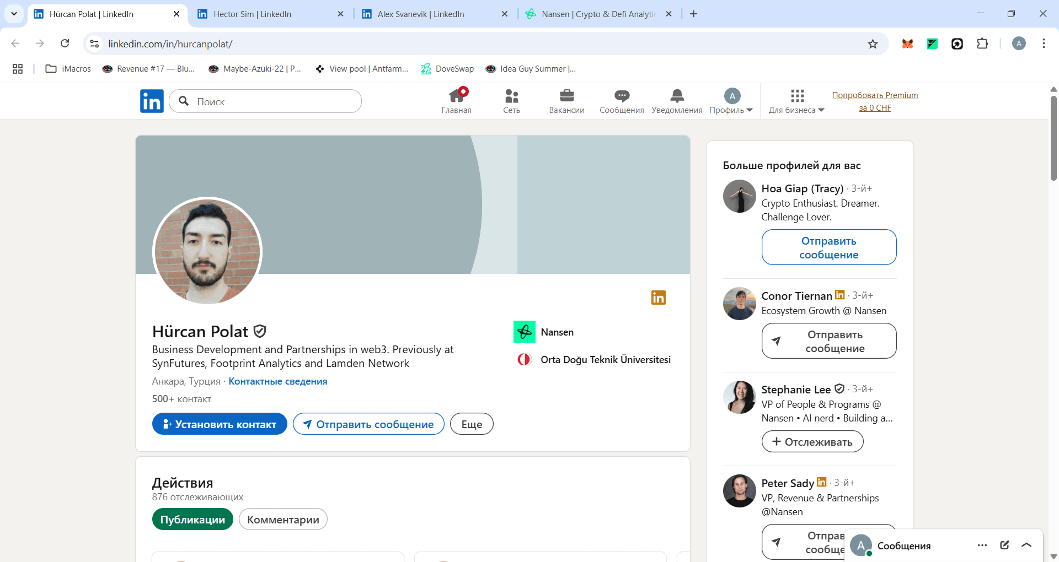Open the green extension icon
The width and height of the screenshot is (1059, 562).
(932, 44)
